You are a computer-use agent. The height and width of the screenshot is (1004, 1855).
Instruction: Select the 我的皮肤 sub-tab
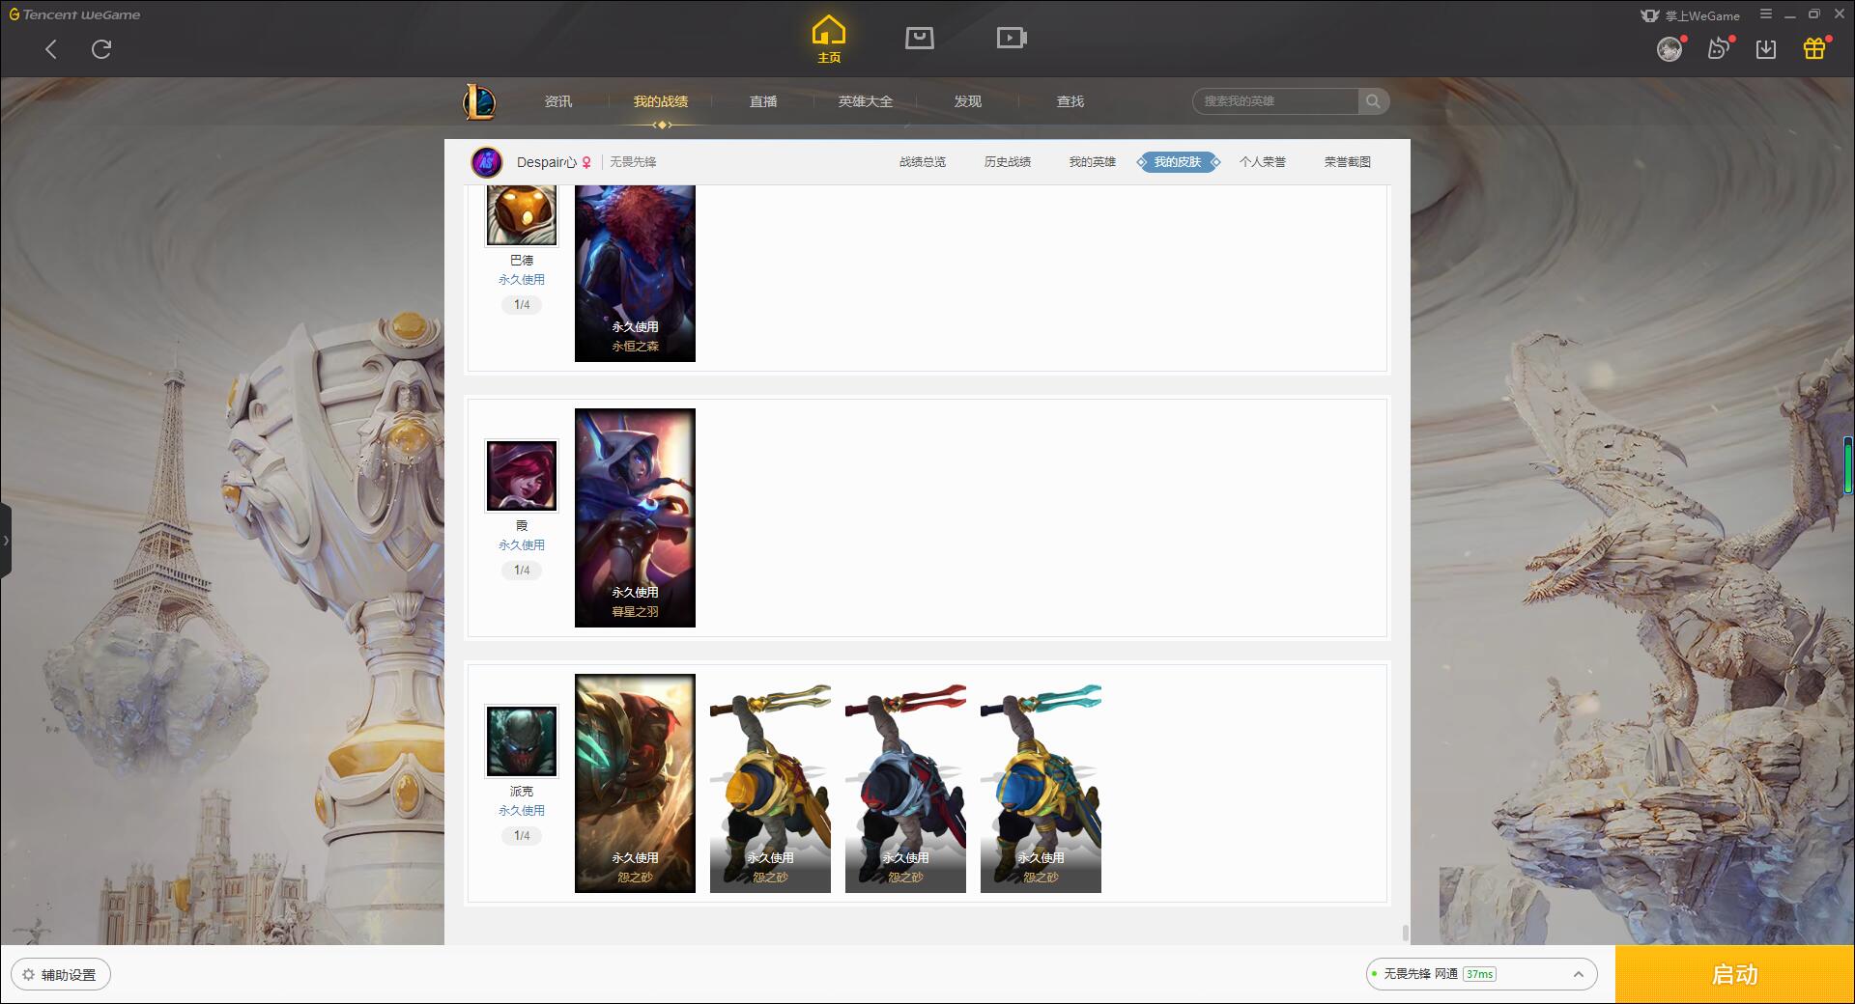coord(1178,162)
